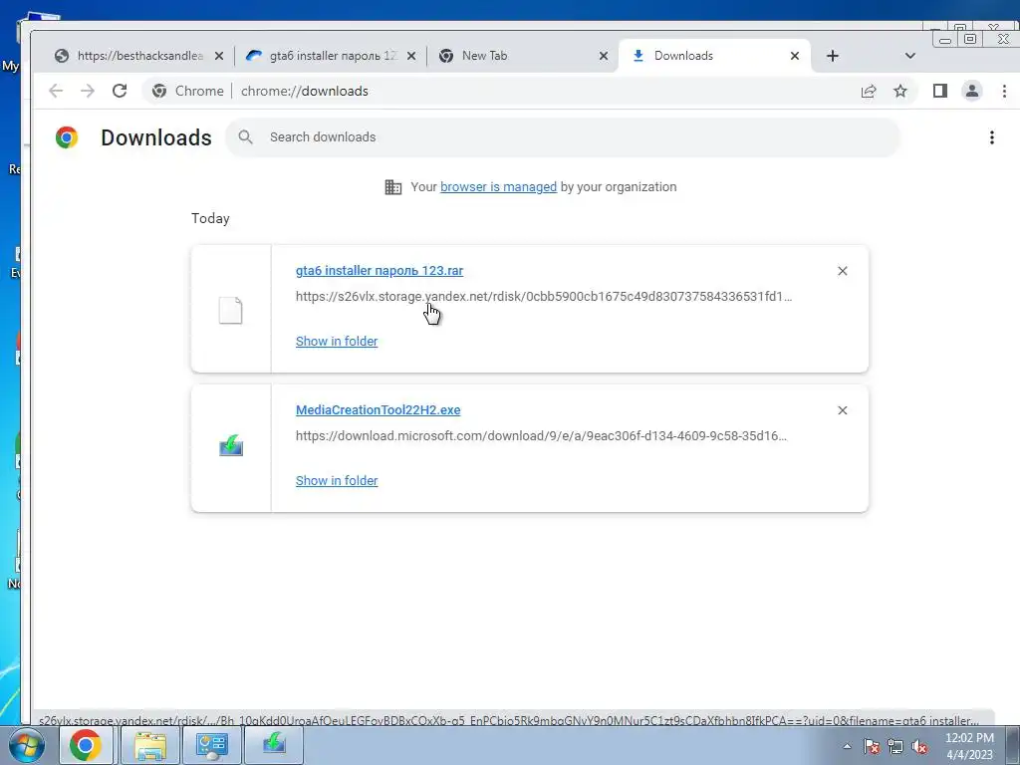
Task: Click the Media Creation Tool taskbar icon
Action: pos(274,745)
